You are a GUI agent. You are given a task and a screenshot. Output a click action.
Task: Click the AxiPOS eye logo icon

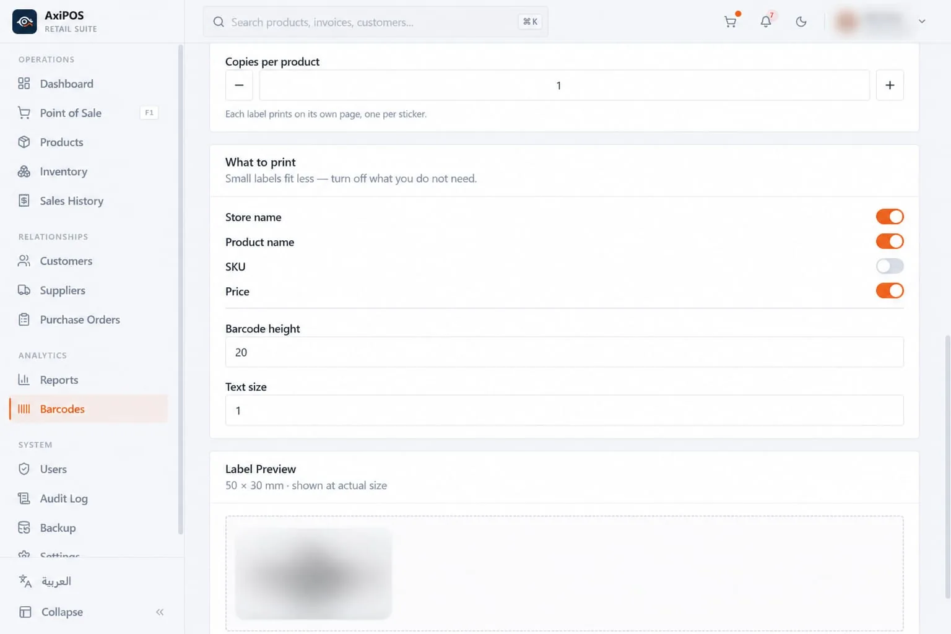click(25, 22)
